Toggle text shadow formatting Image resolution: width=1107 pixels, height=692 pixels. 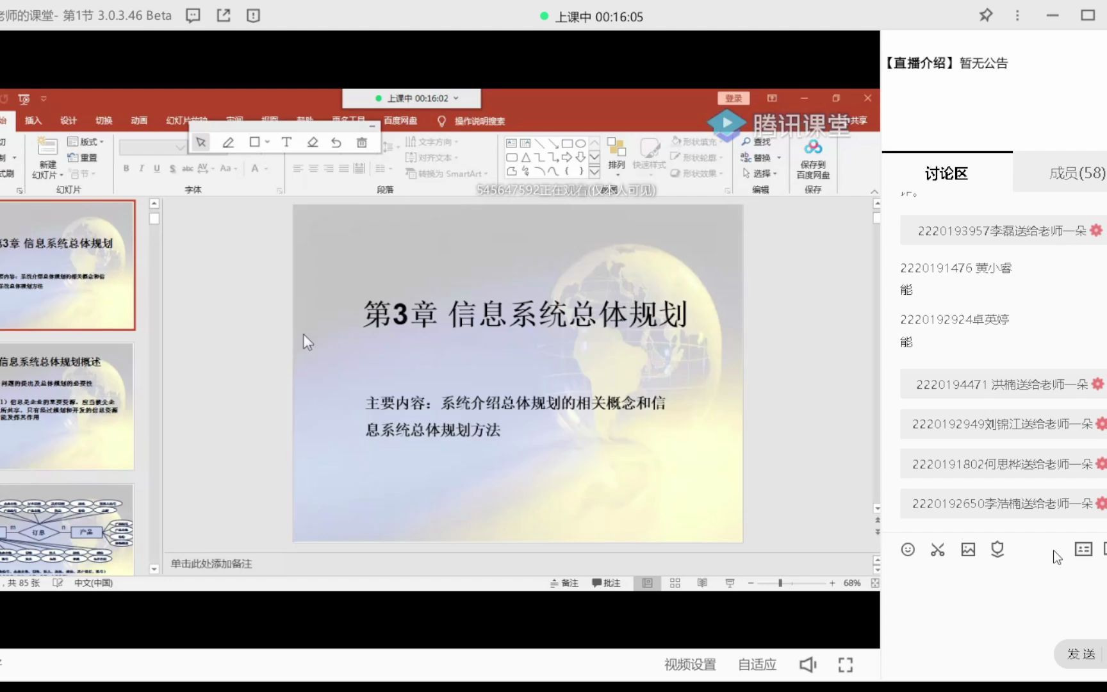coord(172,168)
